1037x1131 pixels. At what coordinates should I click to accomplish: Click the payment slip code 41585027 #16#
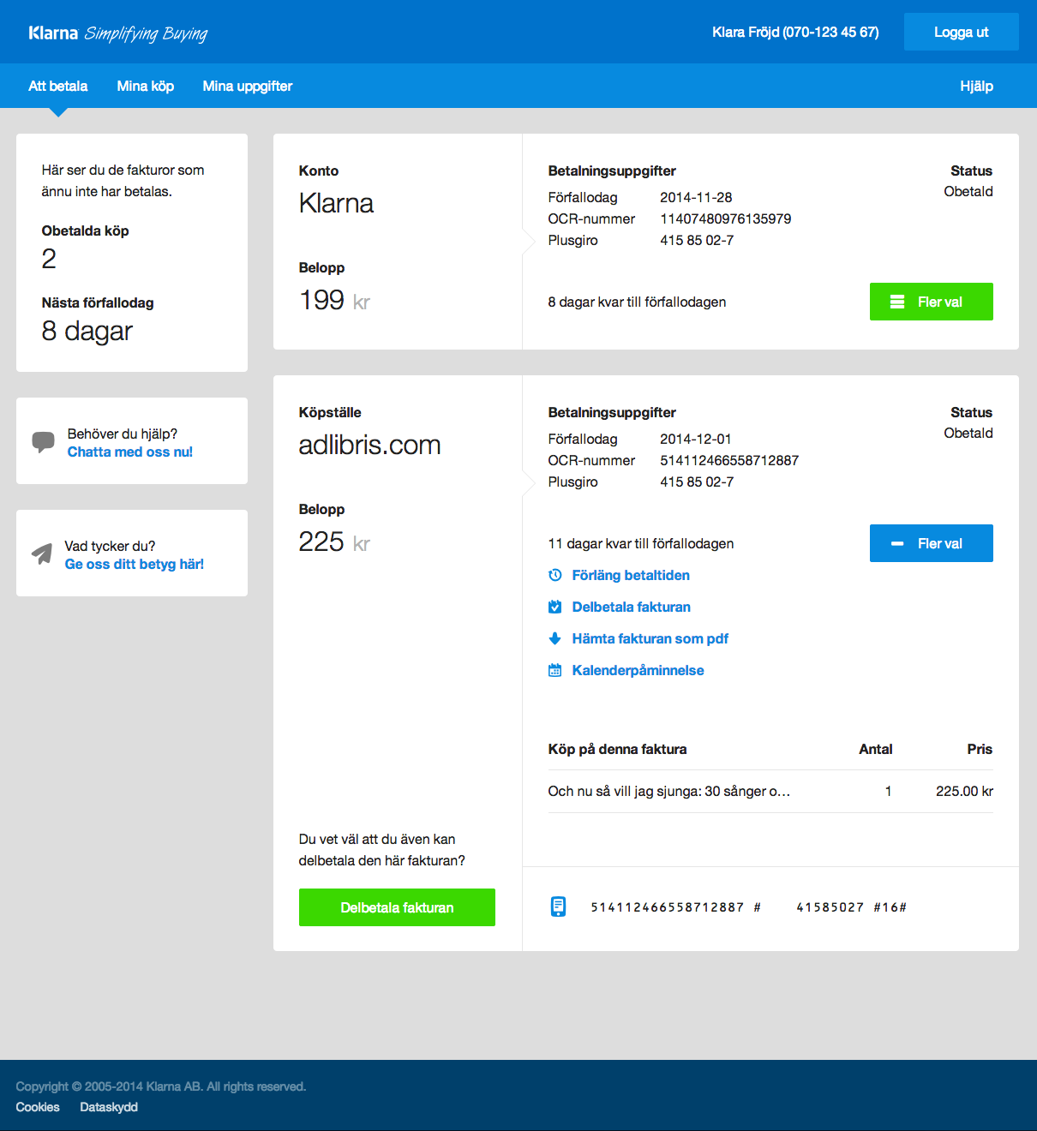(851, 907)
